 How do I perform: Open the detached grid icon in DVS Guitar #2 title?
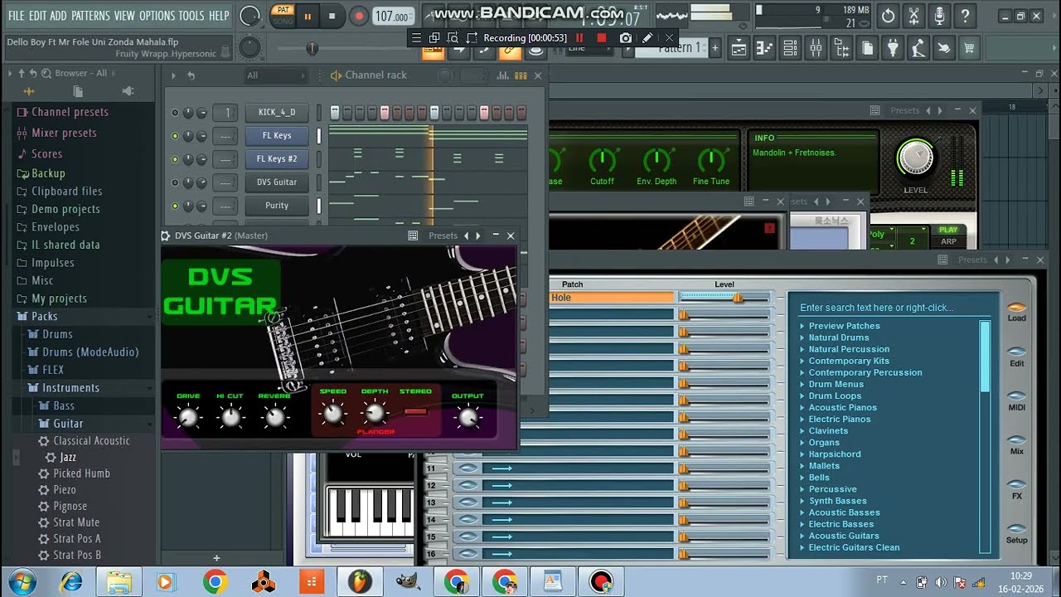coord(413,235)
